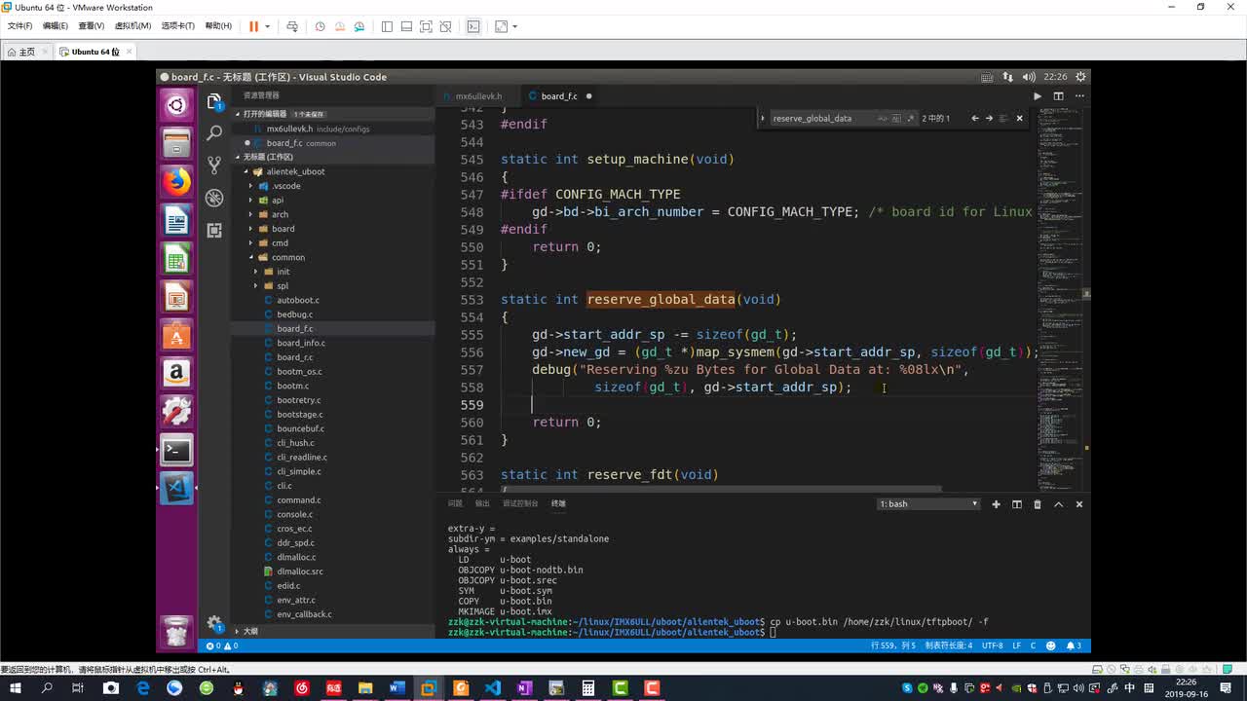Close the find widget
The image size is (1247, 701).
(1020, 119)
